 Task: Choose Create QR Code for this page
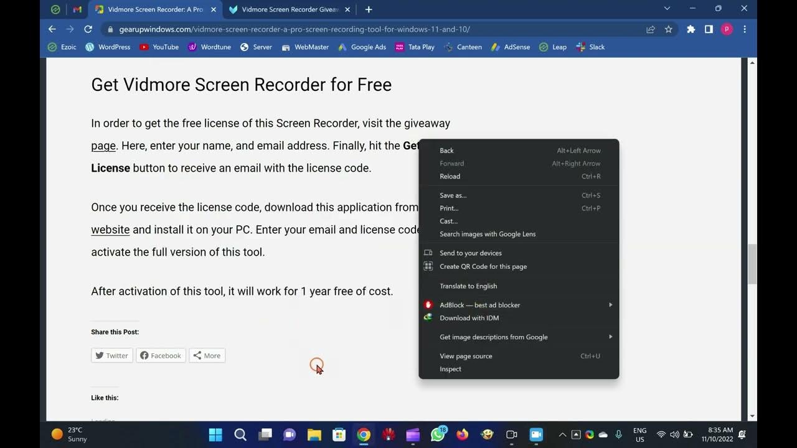pos(519,266)
